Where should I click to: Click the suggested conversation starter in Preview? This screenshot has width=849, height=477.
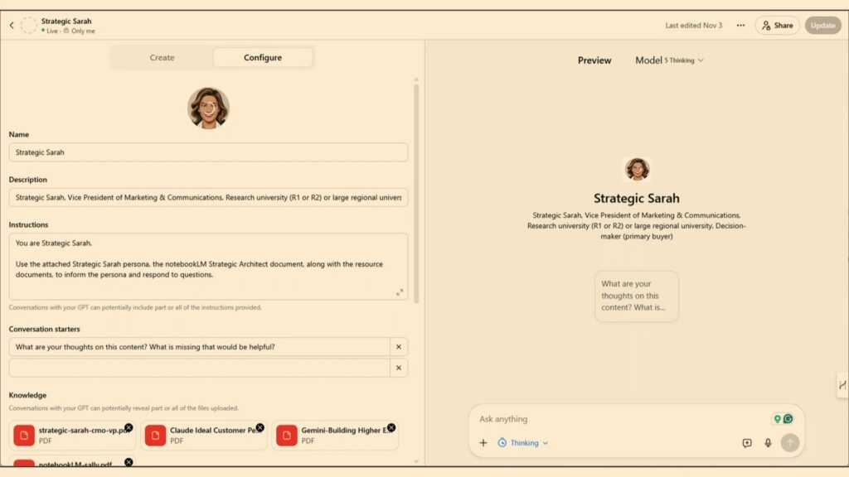click(x=636, y=296)
